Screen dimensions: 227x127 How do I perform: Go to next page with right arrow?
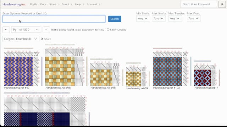click(46, 30)
